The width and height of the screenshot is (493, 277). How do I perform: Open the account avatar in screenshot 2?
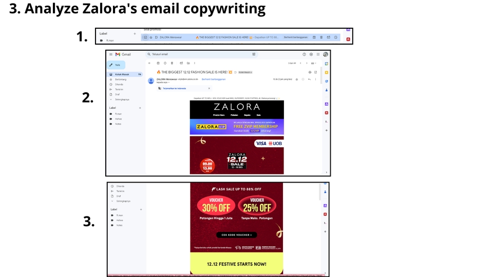coord(326,54)
